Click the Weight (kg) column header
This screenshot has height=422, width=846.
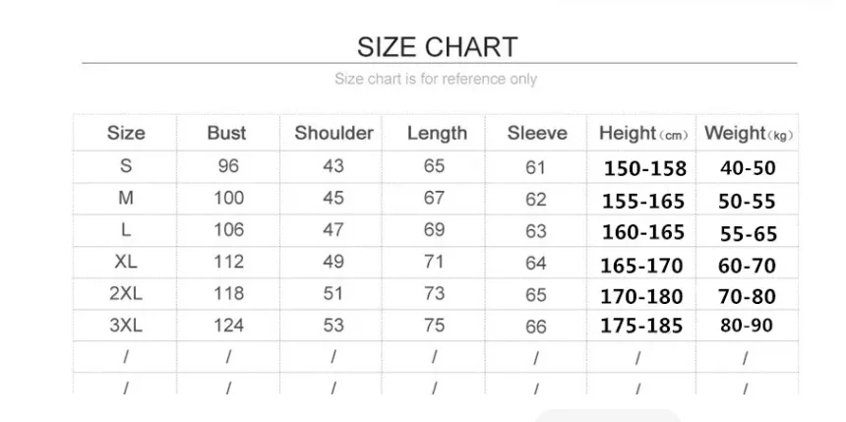(748, 133)
